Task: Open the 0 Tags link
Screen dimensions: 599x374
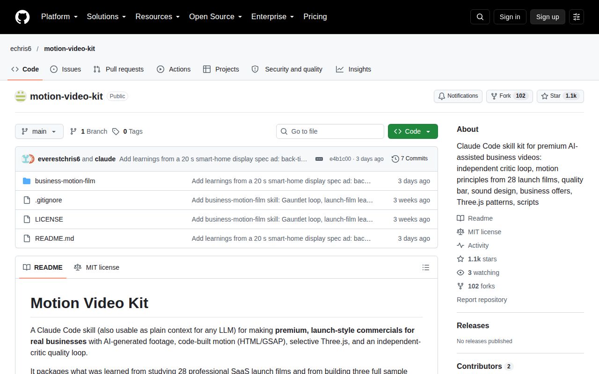Action: click(x=127, y=131)
